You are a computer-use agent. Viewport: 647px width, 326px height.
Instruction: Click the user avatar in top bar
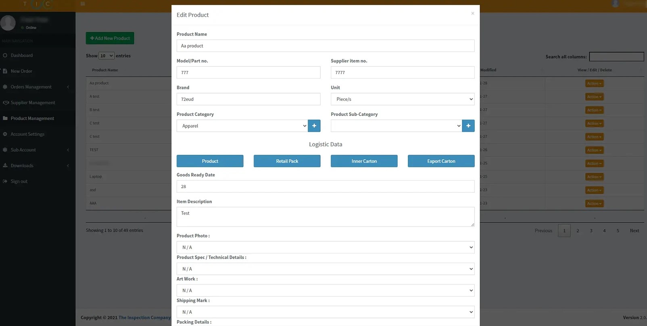click(615, 4)
